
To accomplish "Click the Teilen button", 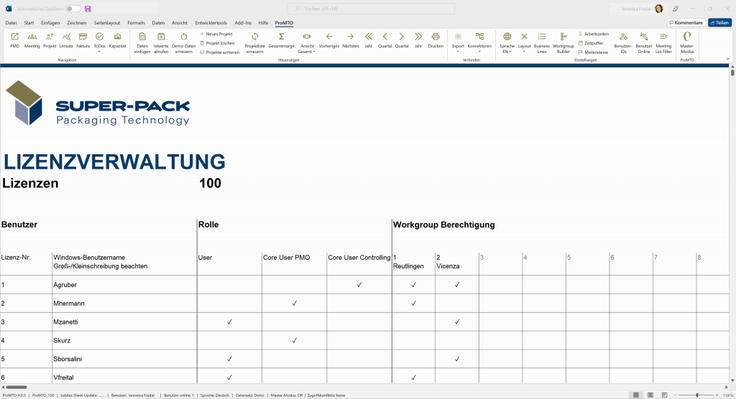I will point(719,22).
